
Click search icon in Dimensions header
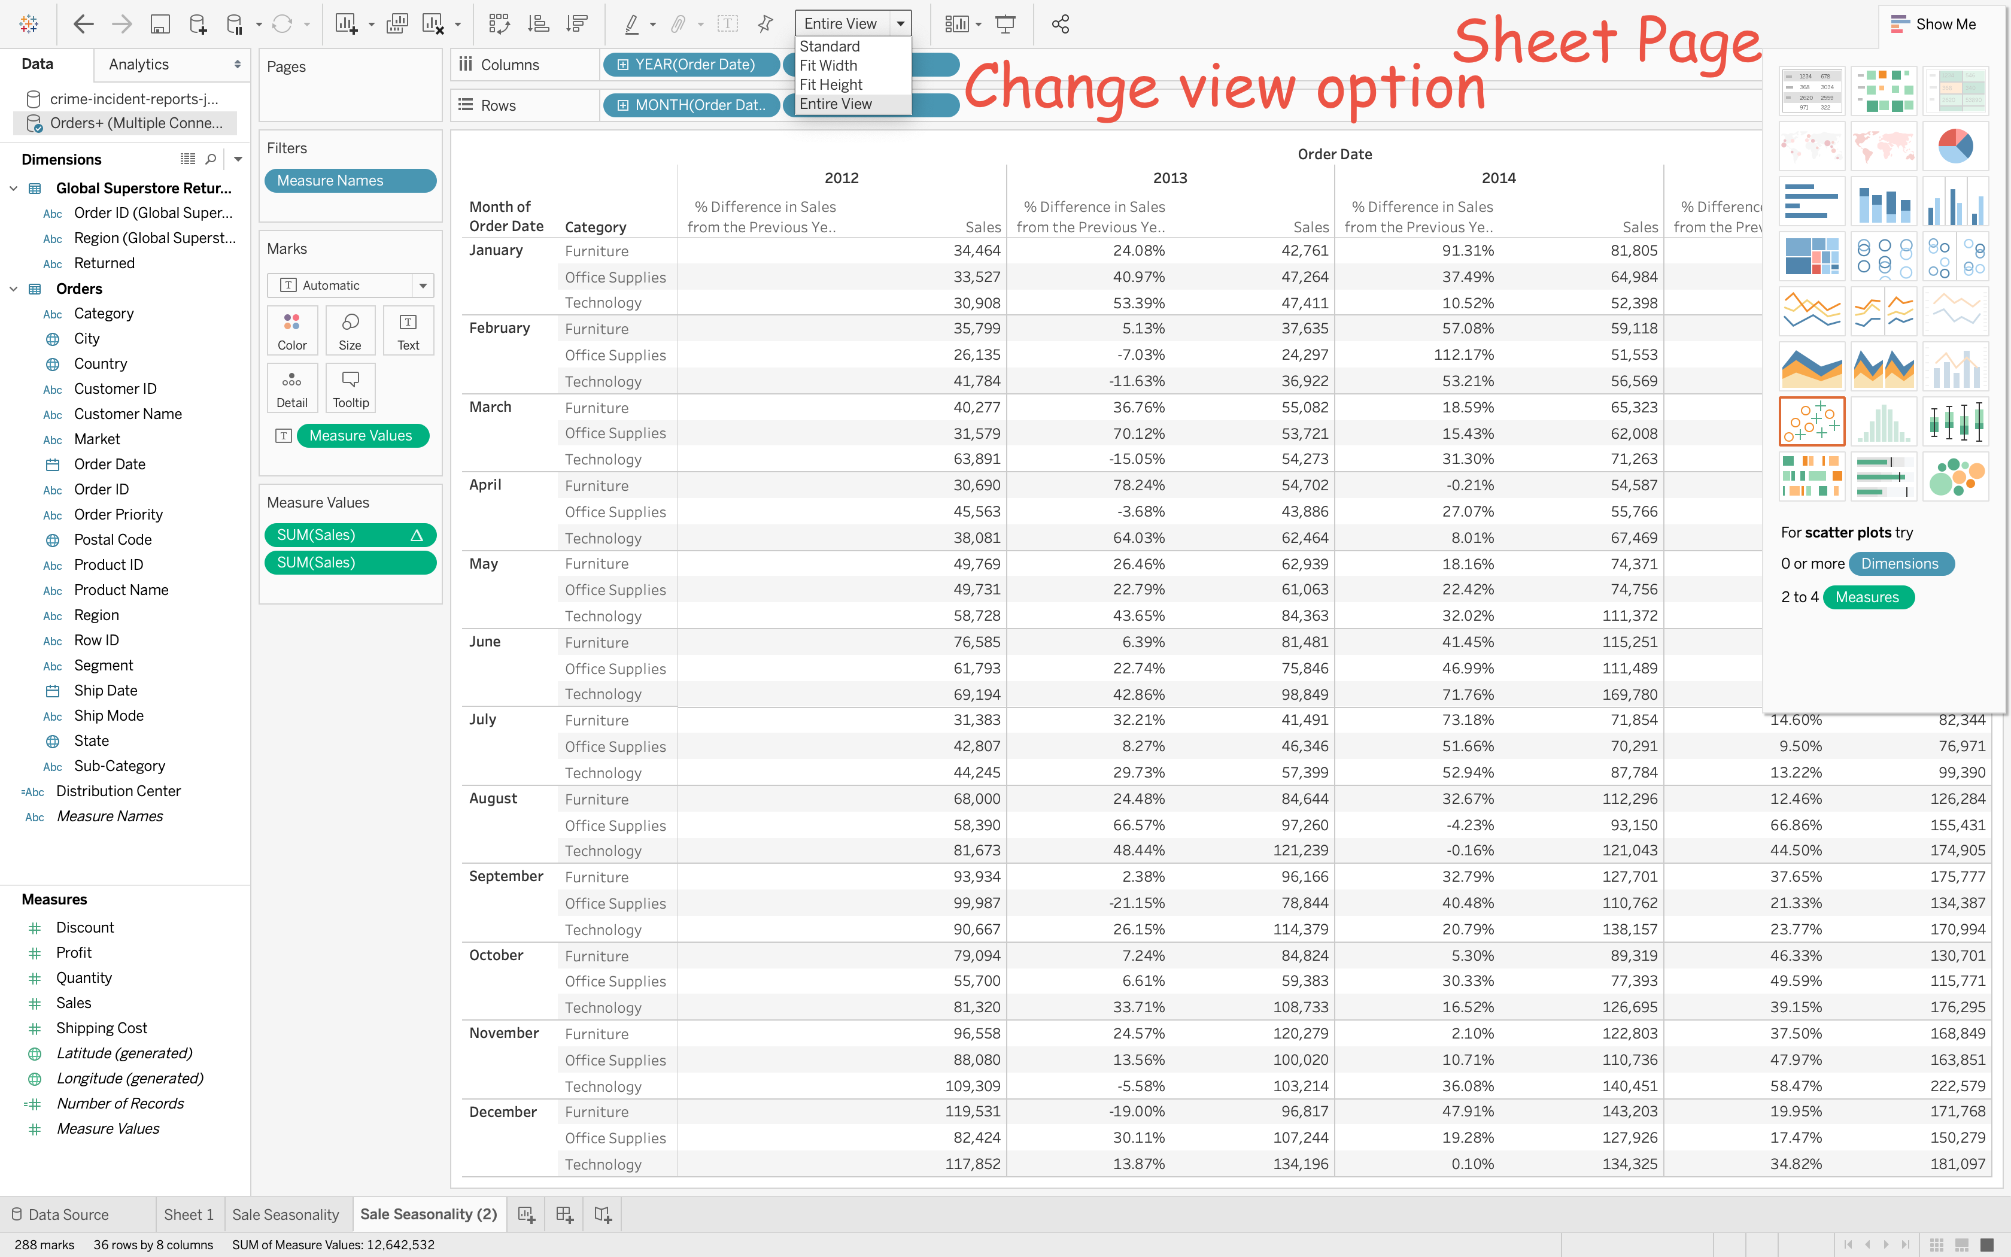pyautogui.click(x=211, y=159)
